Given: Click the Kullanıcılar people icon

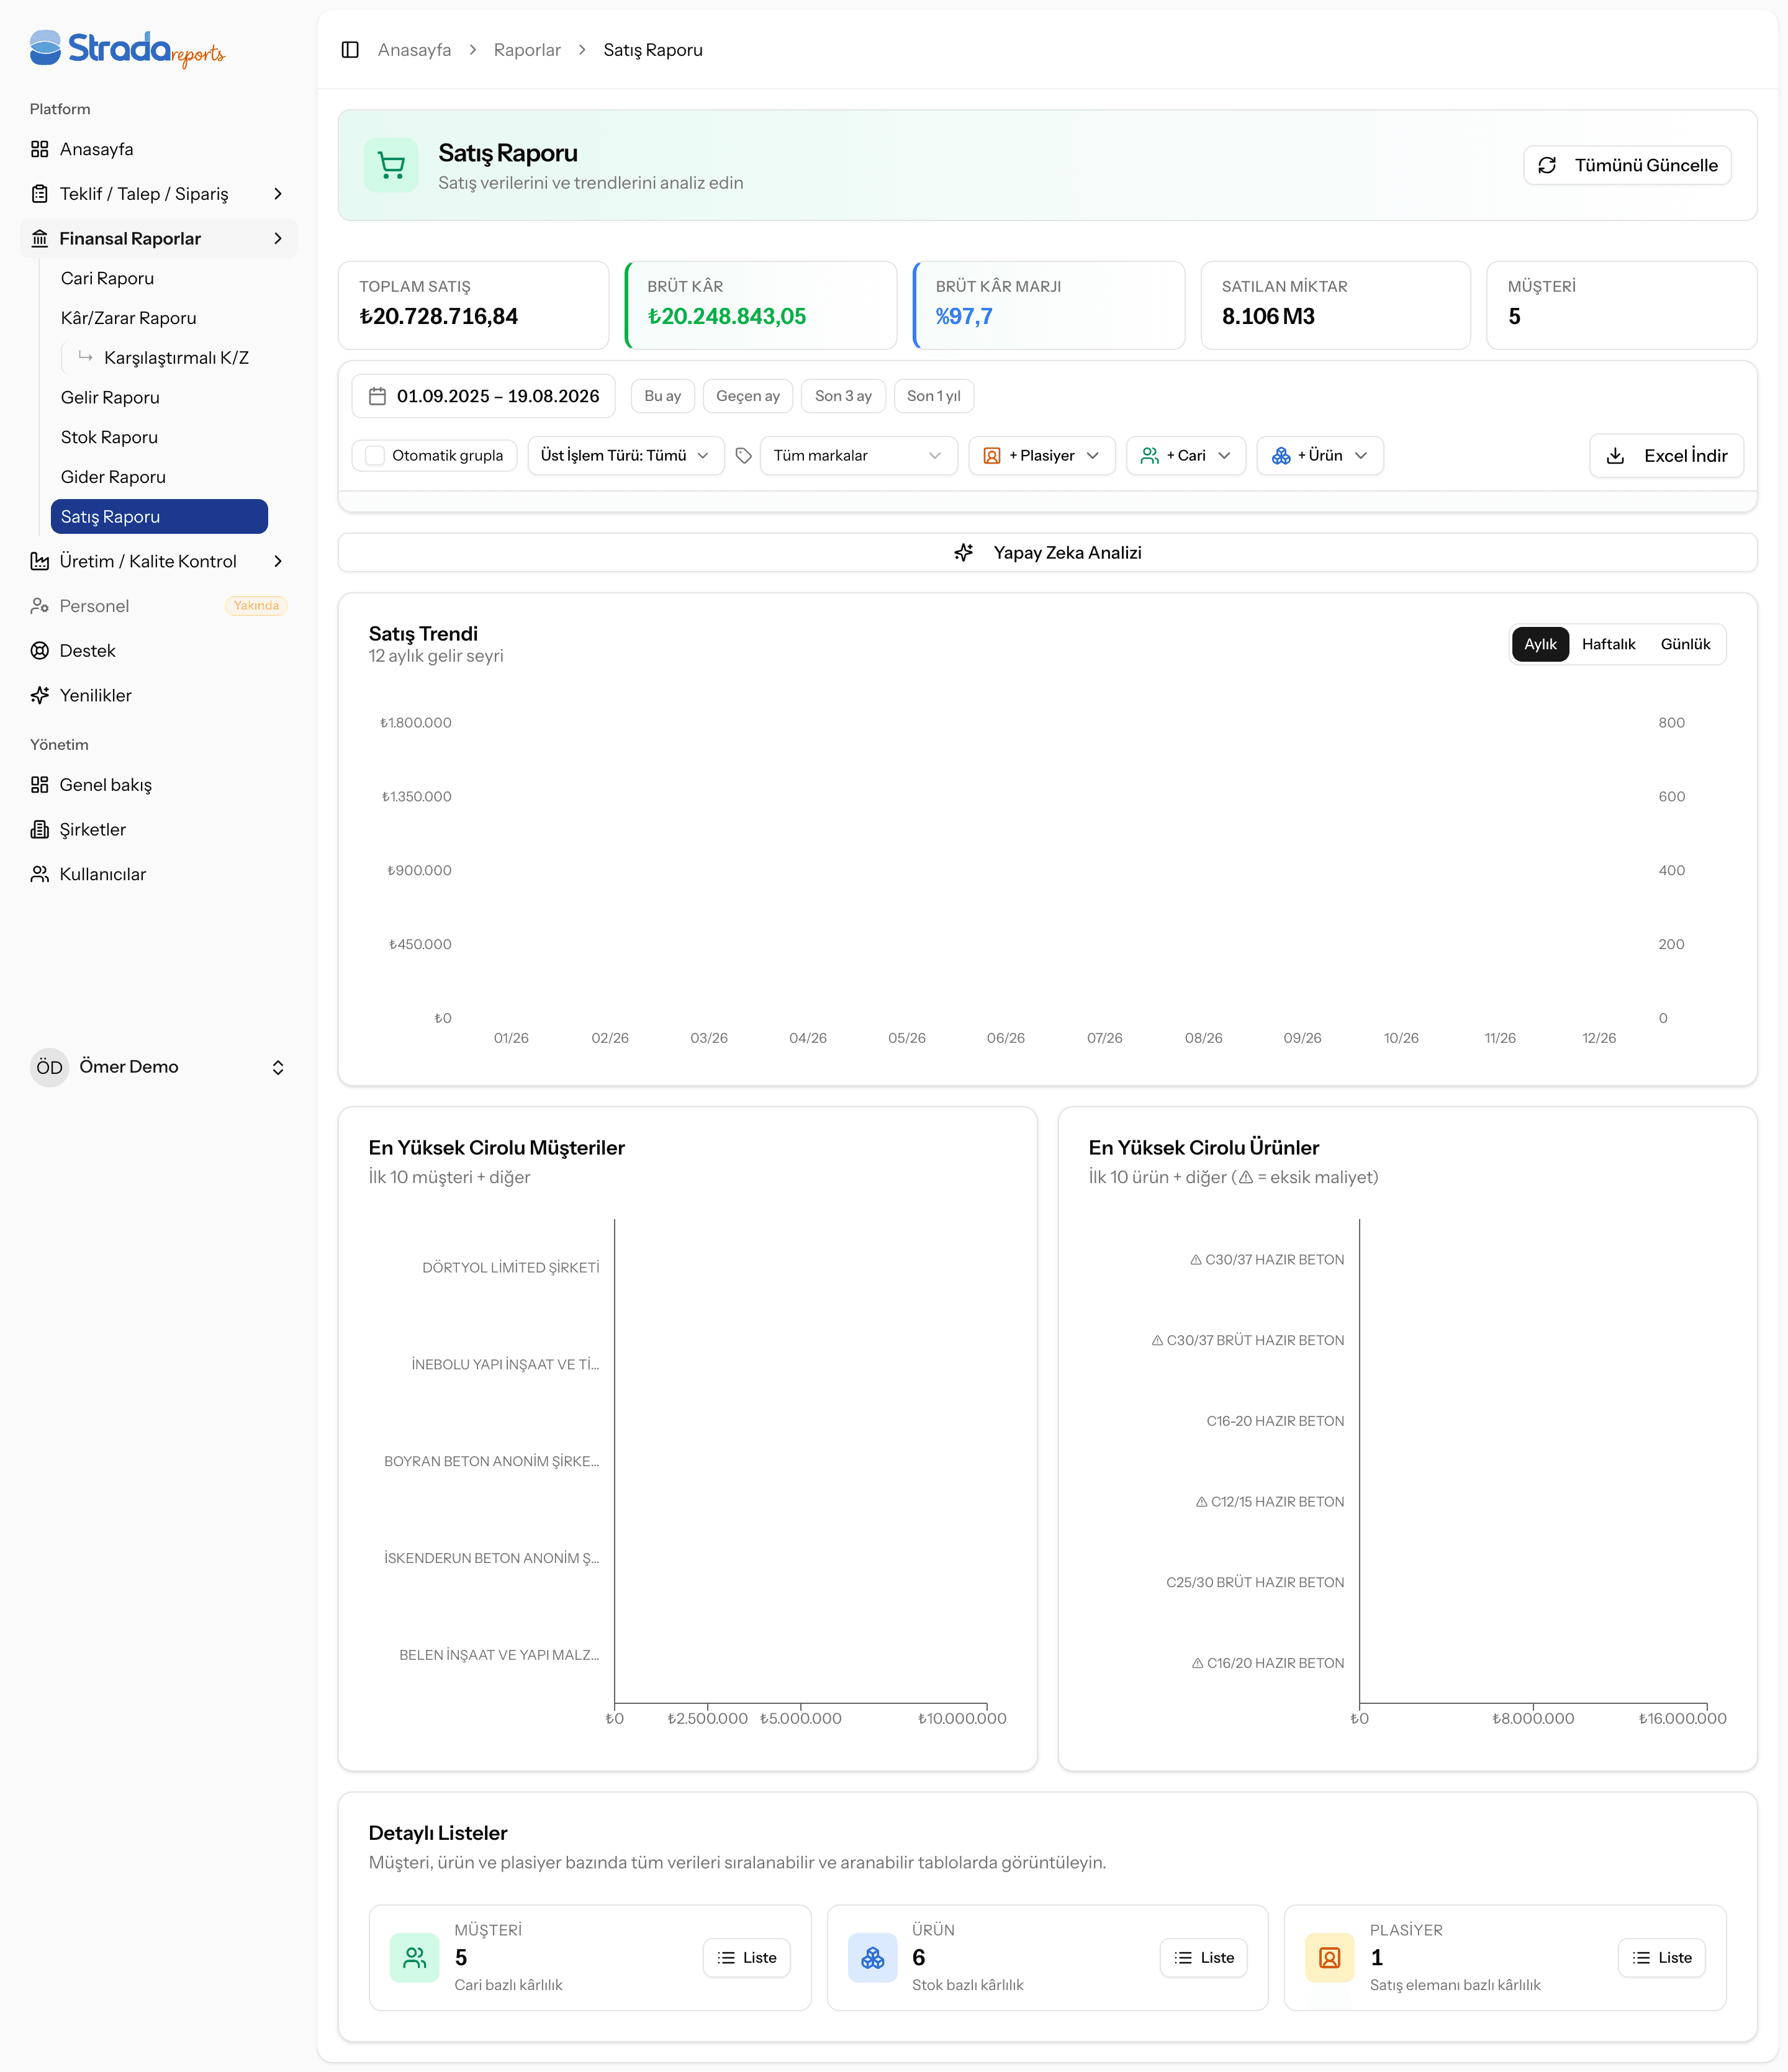Looking at the screenshot, I should (x=40, y=874).
